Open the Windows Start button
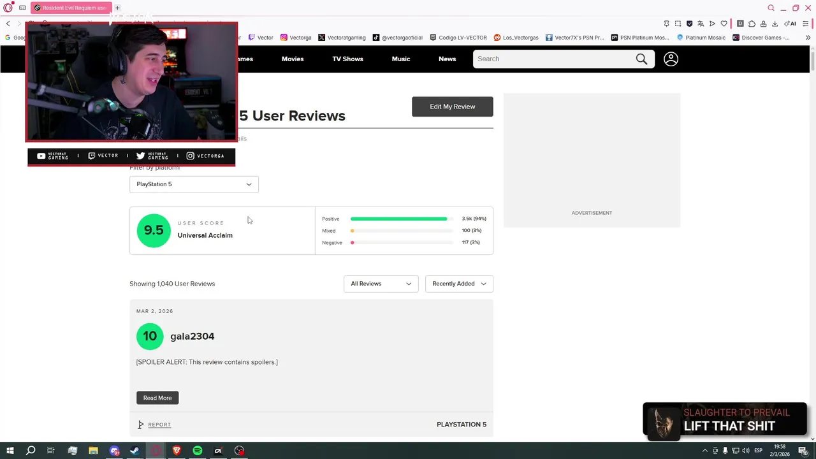This screenshot has width=816, height=459. [10, 451]
